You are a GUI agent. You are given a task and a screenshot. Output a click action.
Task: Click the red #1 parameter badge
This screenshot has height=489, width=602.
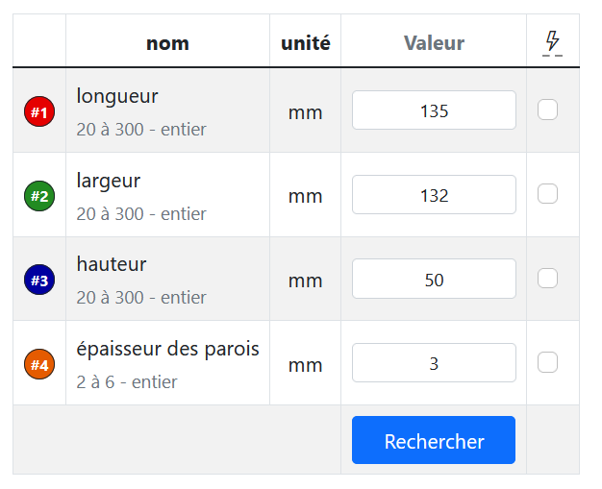(x=39, y=111)
